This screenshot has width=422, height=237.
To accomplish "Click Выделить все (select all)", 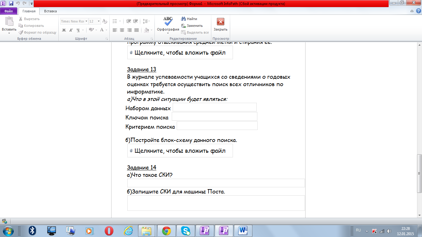I will tap(195, 32).
